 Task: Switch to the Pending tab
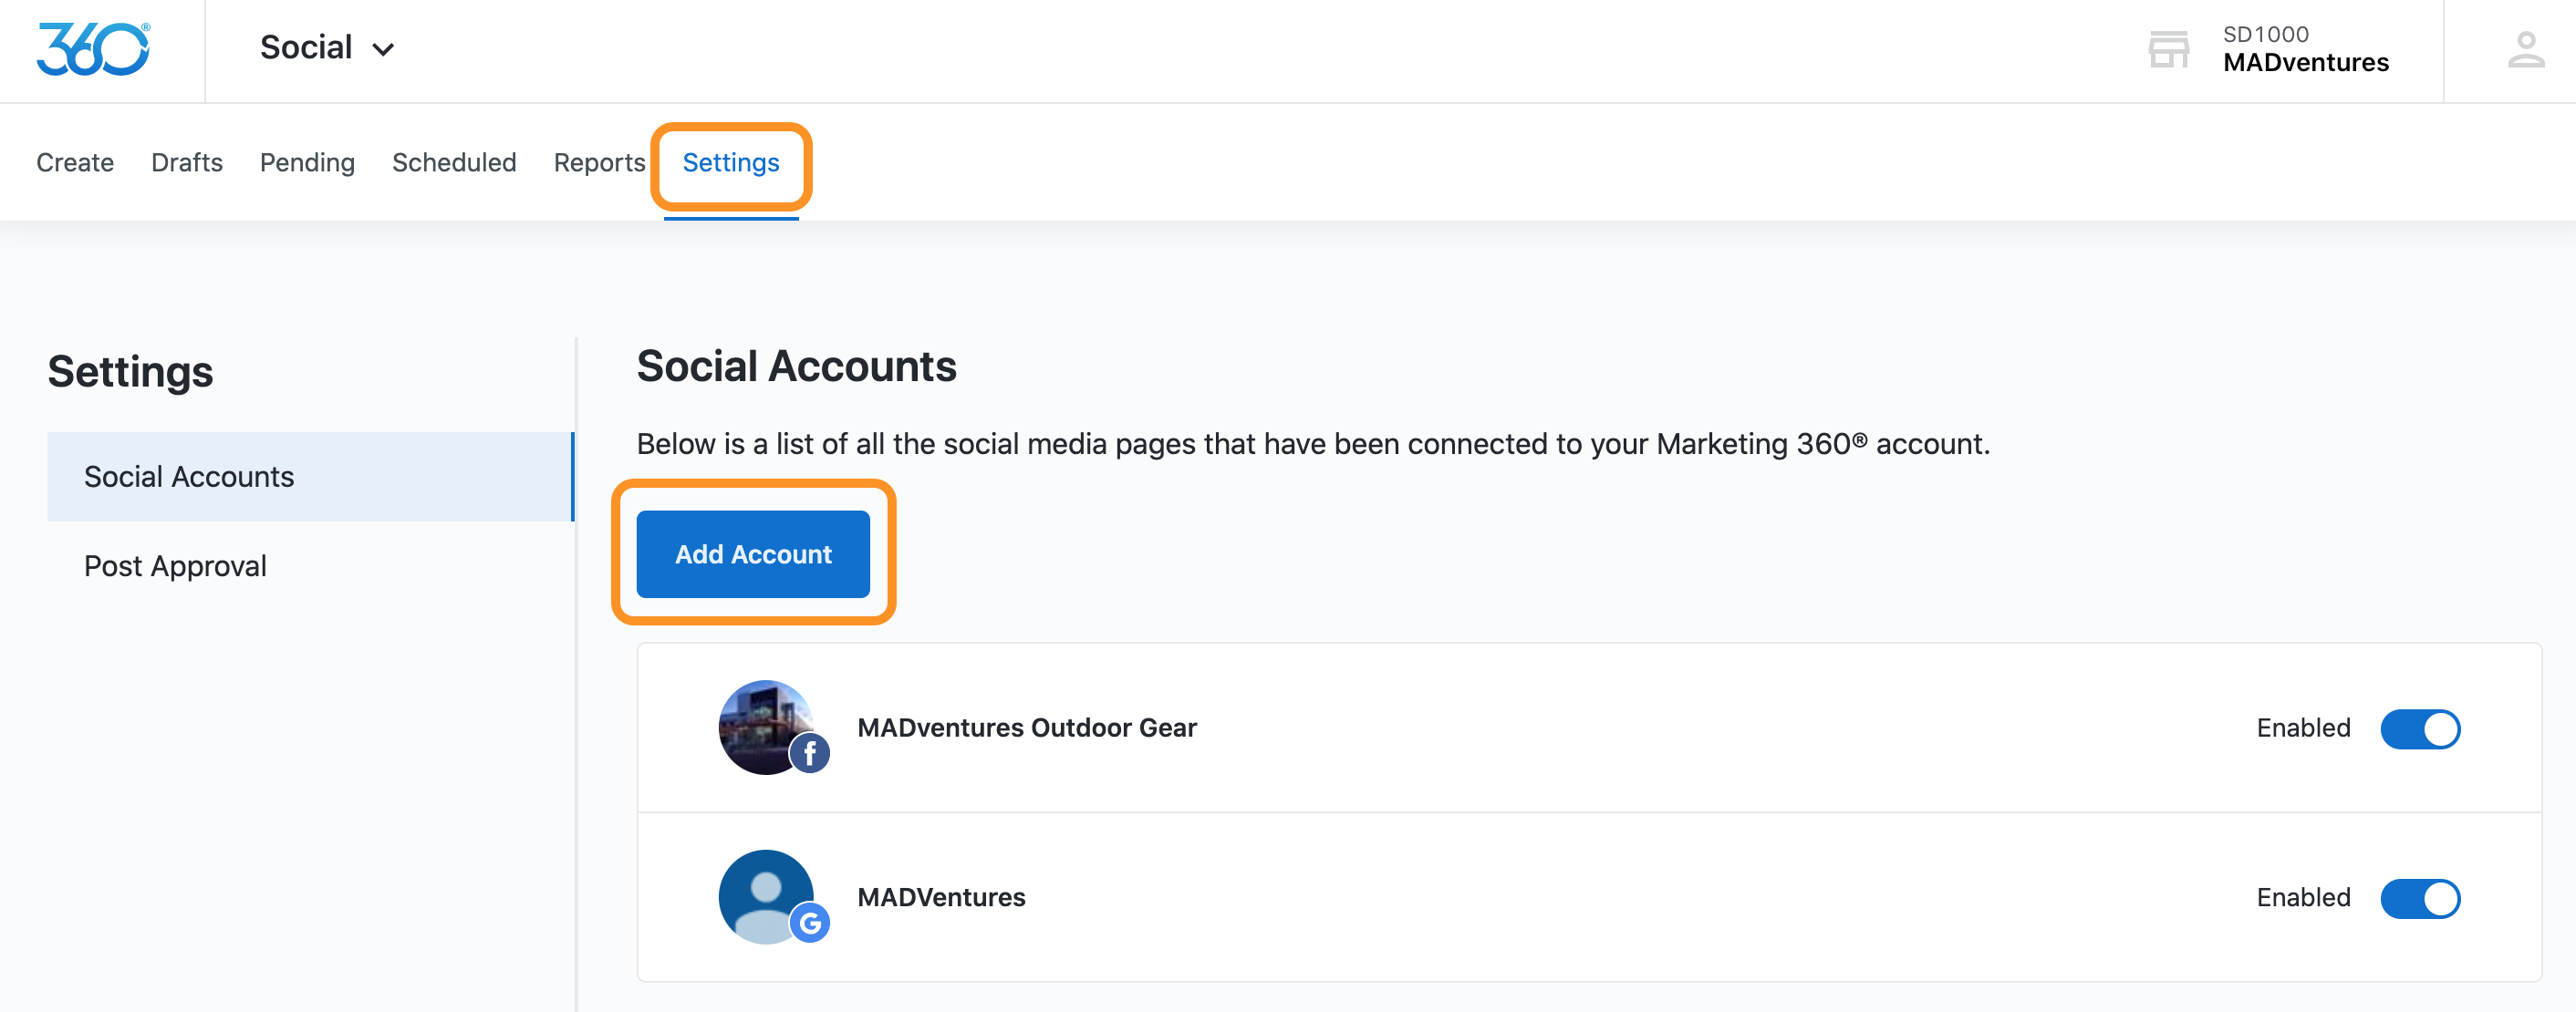click(307, 163)
